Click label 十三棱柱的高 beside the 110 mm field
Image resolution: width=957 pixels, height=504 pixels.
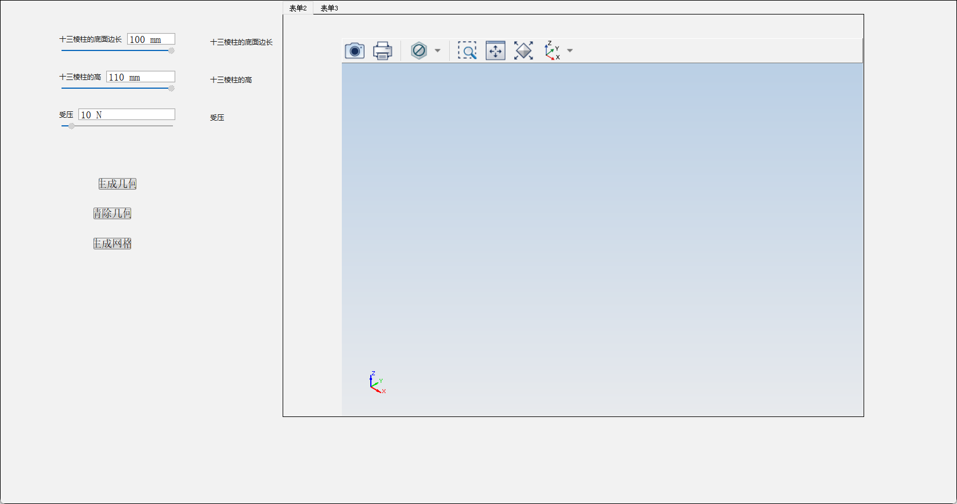(x=80, y=77)
